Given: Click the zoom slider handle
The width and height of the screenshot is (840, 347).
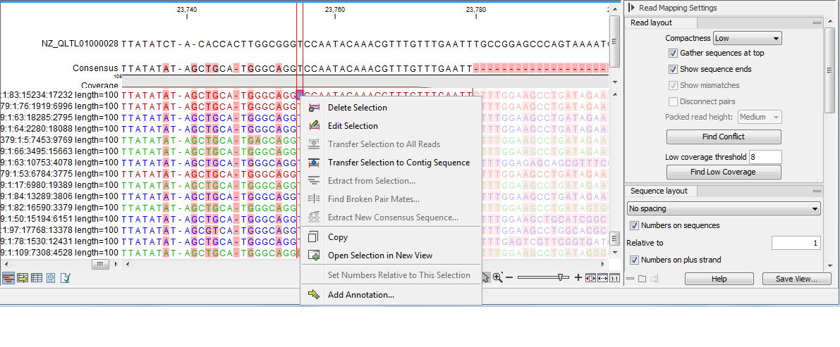Looking at the screenshot, I should (561, 278).
